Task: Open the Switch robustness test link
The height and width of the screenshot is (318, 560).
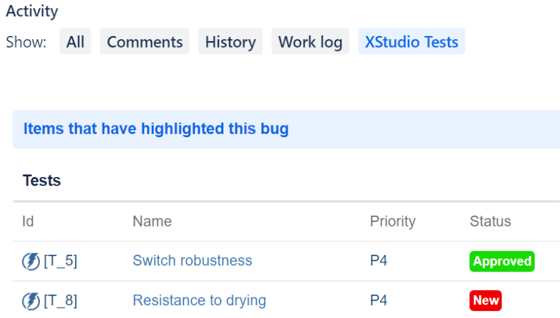Action: pyautogui.click(x=192, y=261)
